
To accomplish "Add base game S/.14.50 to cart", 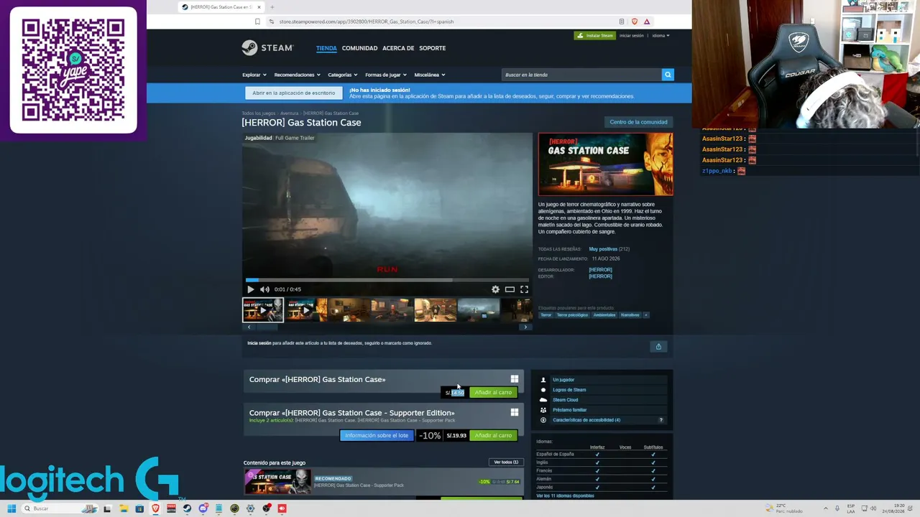I will pos(493,393).
